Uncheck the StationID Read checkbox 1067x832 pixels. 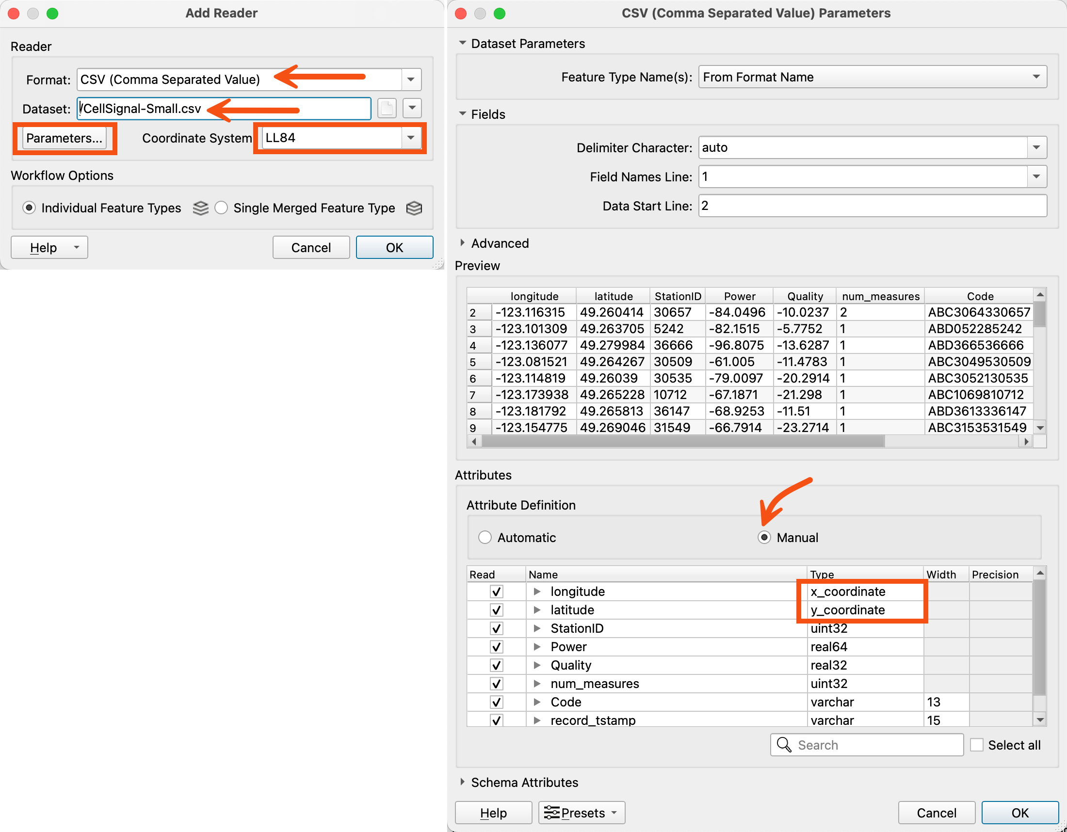pyautogui.click(x=496, y=628)
